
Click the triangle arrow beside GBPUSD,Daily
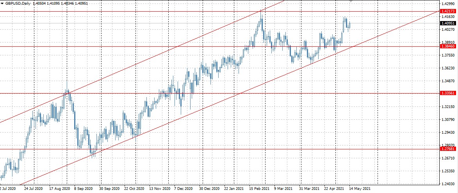tap(2, 3)
